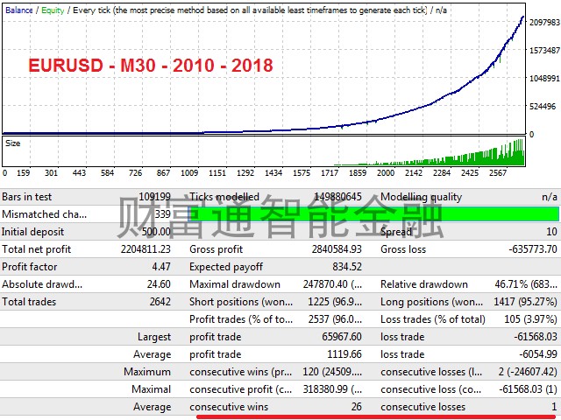Click the Largest loss trade value -61568.03

536,337
